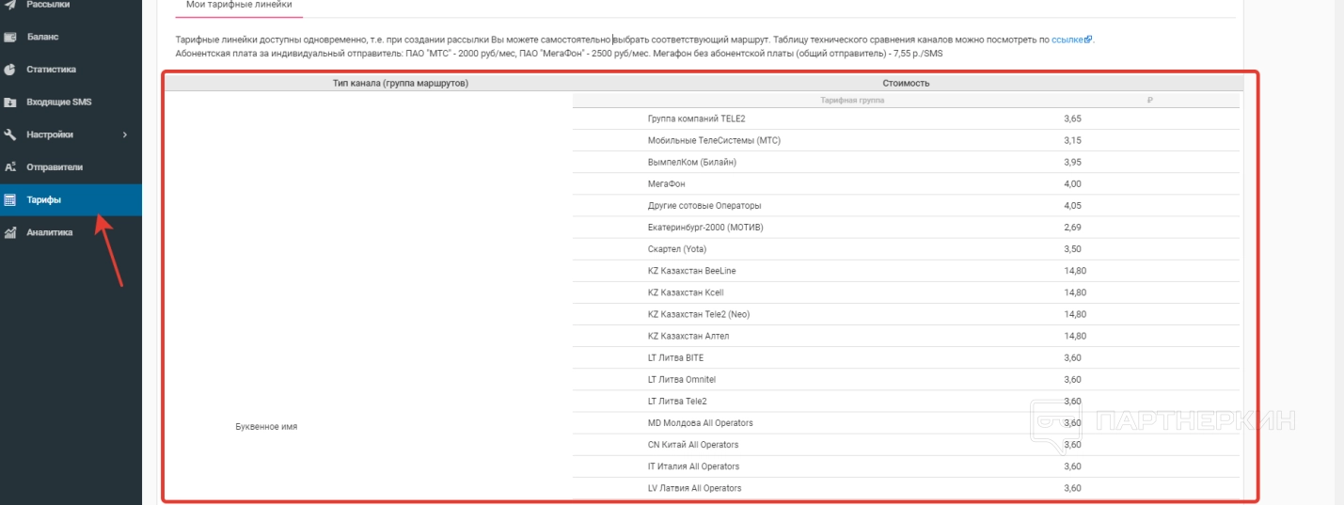
Task: Click price 3,65 for TELE2
Action: [1072, 118]
